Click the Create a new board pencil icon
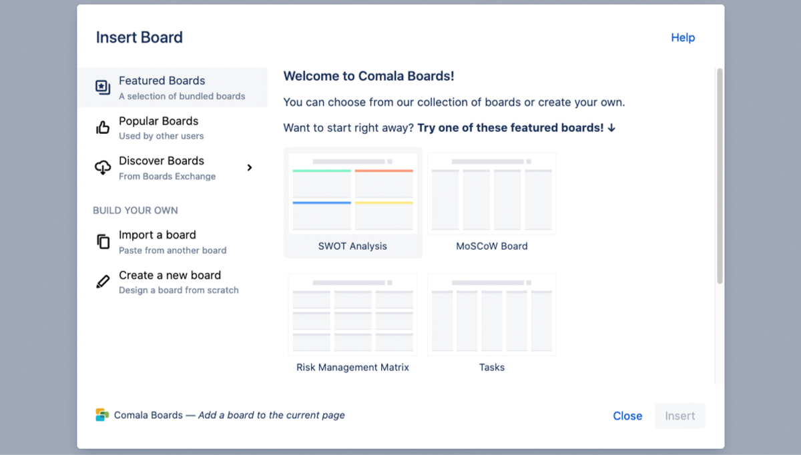 coord(103,282)
